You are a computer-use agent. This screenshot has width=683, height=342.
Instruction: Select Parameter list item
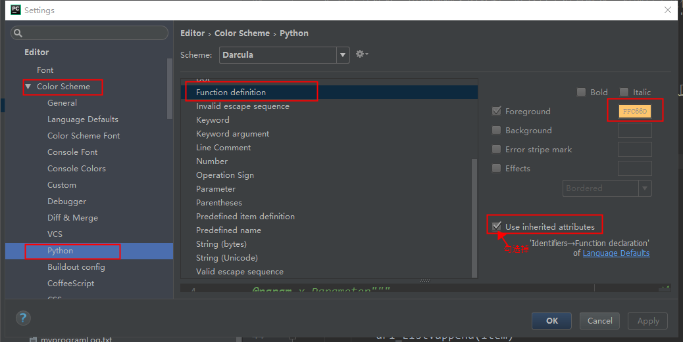click(x=329, y=189)
